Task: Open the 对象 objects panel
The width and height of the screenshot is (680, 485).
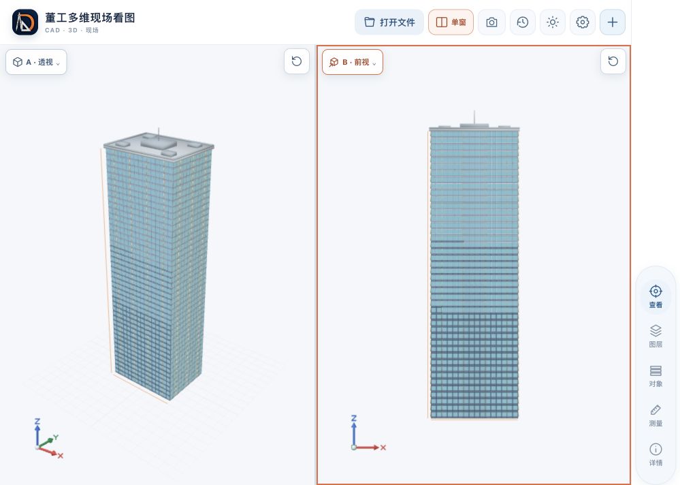Action: (655, 375)
